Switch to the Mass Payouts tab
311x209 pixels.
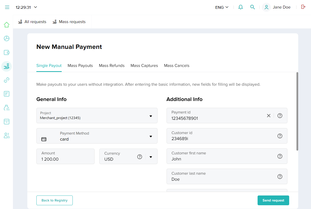(80, 66)
